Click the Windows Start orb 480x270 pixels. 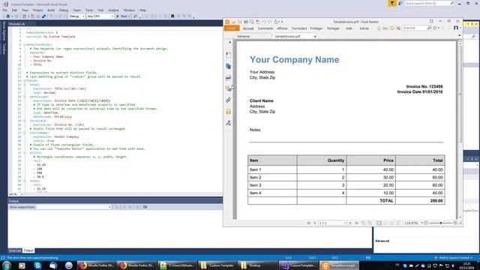click(7, 265)
